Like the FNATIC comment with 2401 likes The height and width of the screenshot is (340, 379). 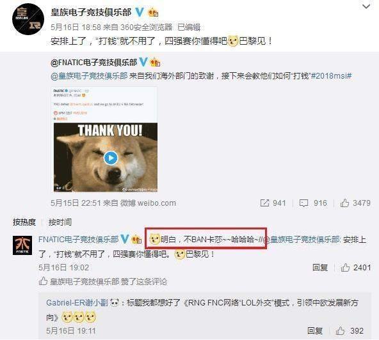point(345,267)
